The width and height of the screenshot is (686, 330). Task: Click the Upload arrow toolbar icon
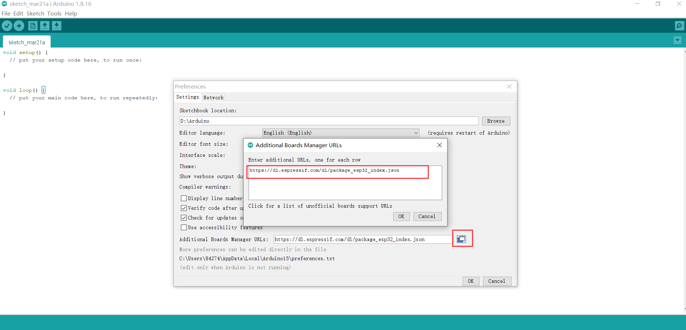point(19,26)
